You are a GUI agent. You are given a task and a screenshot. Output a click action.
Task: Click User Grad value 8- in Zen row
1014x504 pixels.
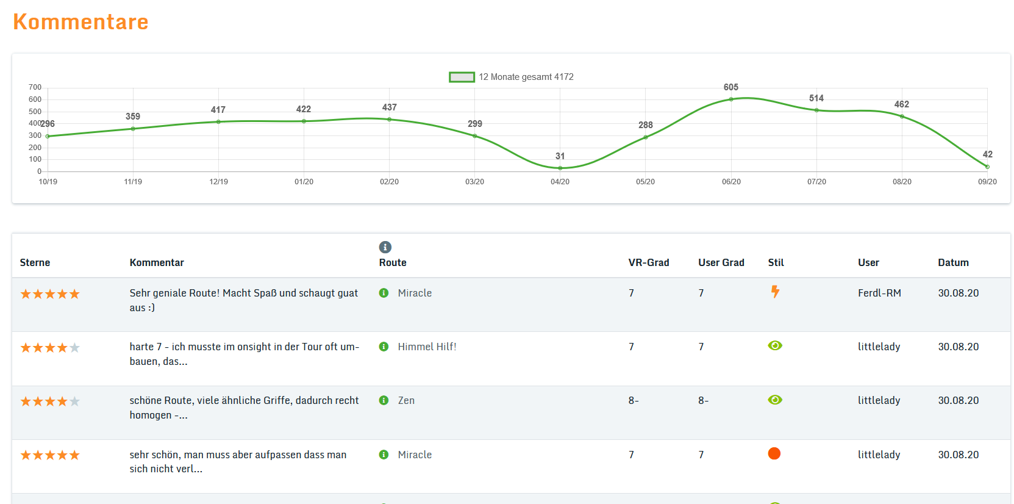coord(703,400)
